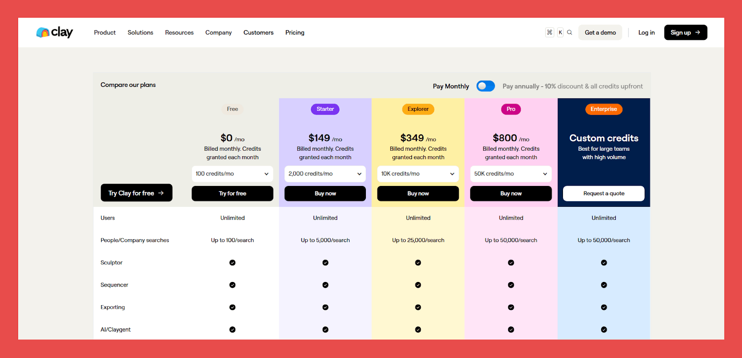Choose Pay annually 10% discount option

point(572,86)
